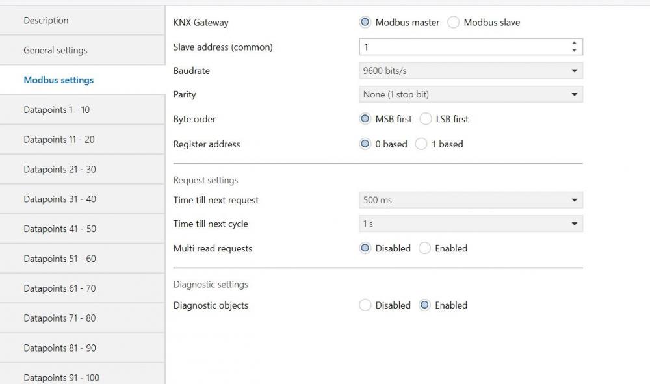The image size is (650, 384).
Task: Switch to General settings tab
Action: point(83,50)
